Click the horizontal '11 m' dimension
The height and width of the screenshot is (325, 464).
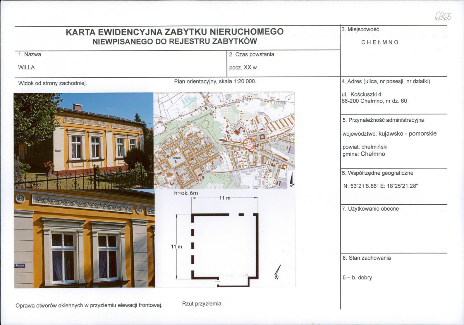[225, 198]
